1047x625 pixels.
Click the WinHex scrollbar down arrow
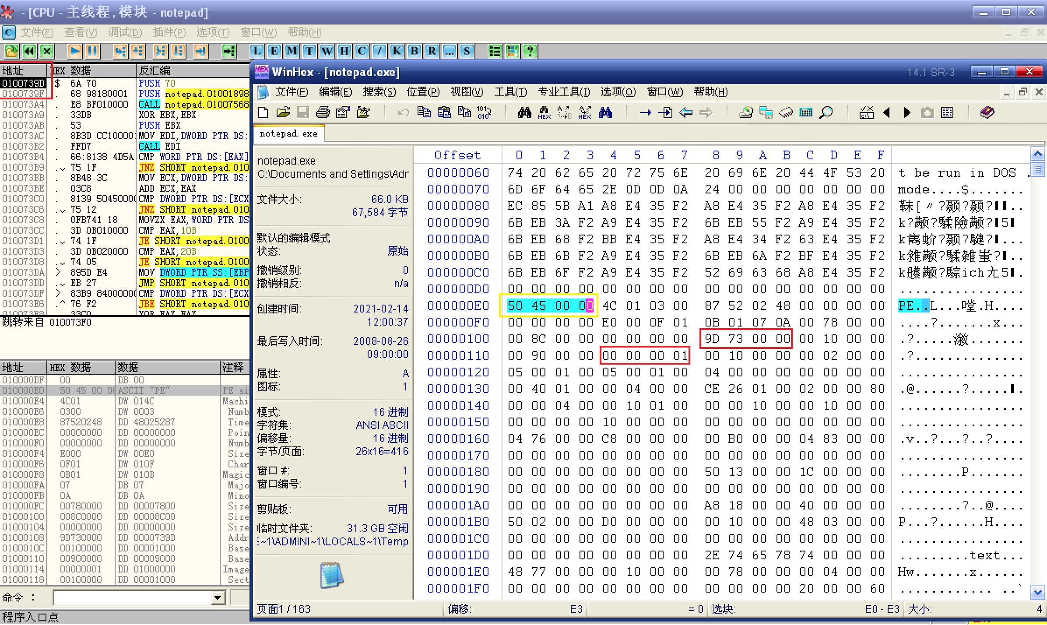[x=1037, y=593]
